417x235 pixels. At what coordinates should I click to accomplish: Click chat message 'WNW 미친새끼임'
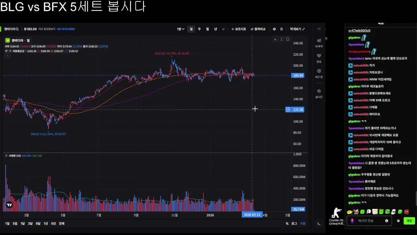coord(380,79)
